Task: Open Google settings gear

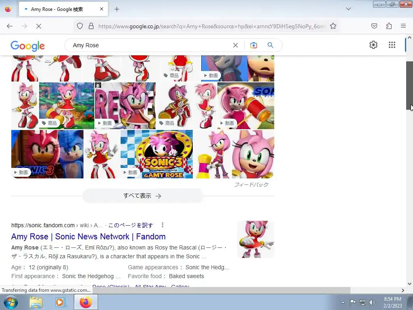Action: coord(373,45)
